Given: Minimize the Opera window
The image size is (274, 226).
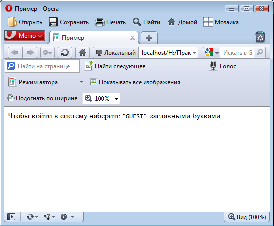Looking at the screenshot, I should point(232,8).
